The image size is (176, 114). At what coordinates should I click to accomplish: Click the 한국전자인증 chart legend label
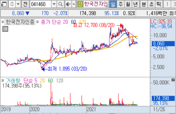click(20, 22)
